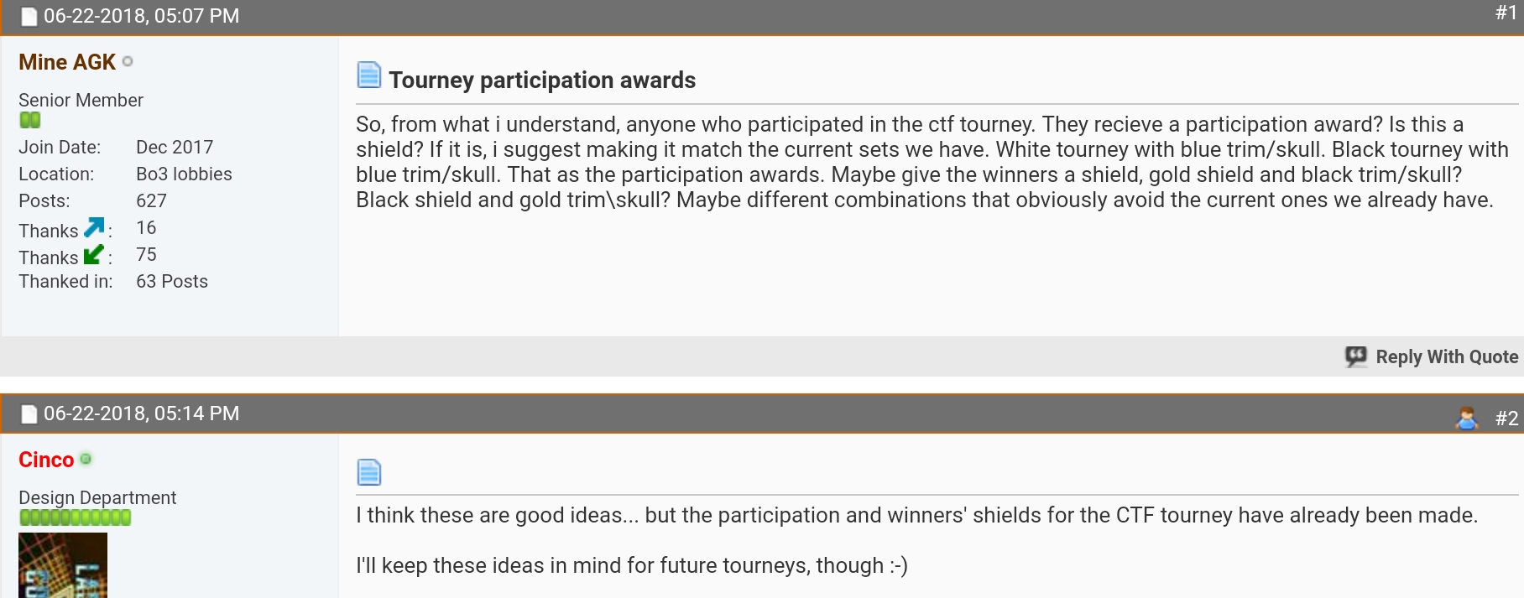Click Cinco's avatar thumbnail
Viewport: 1524px width, 598px height.
[63, 565]
